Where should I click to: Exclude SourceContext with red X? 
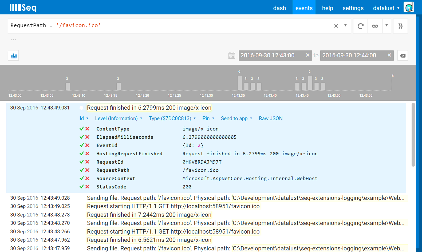pyautogui.click(x=87, y=178)
